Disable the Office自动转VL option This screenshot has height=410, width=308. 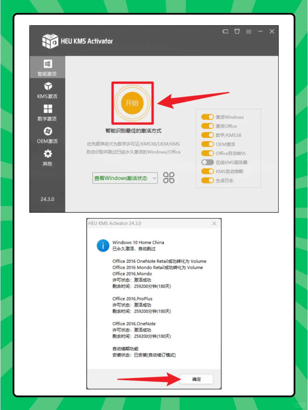click(207, 153)
